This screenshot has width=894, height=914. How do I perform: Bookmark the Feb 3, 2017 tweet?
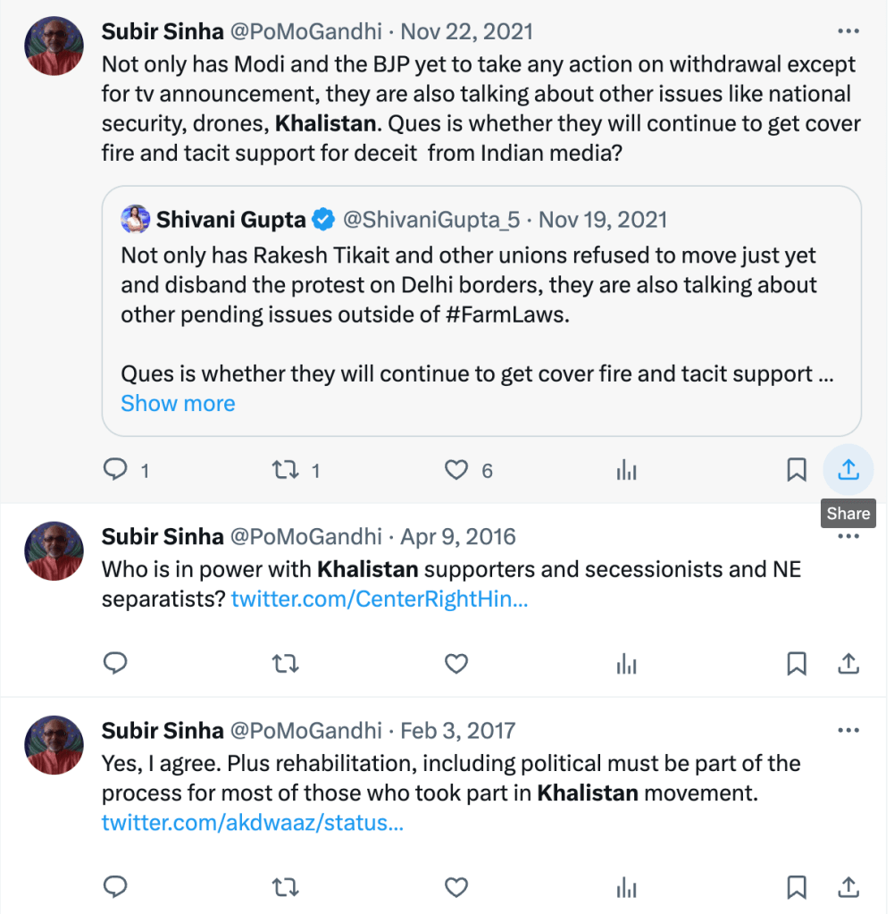[797, 886]
